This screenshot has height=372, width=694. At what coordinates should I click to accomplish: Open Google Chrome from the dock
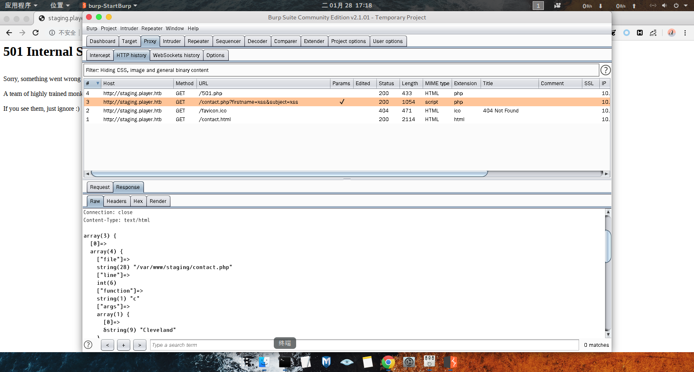(x=388, y=362)
